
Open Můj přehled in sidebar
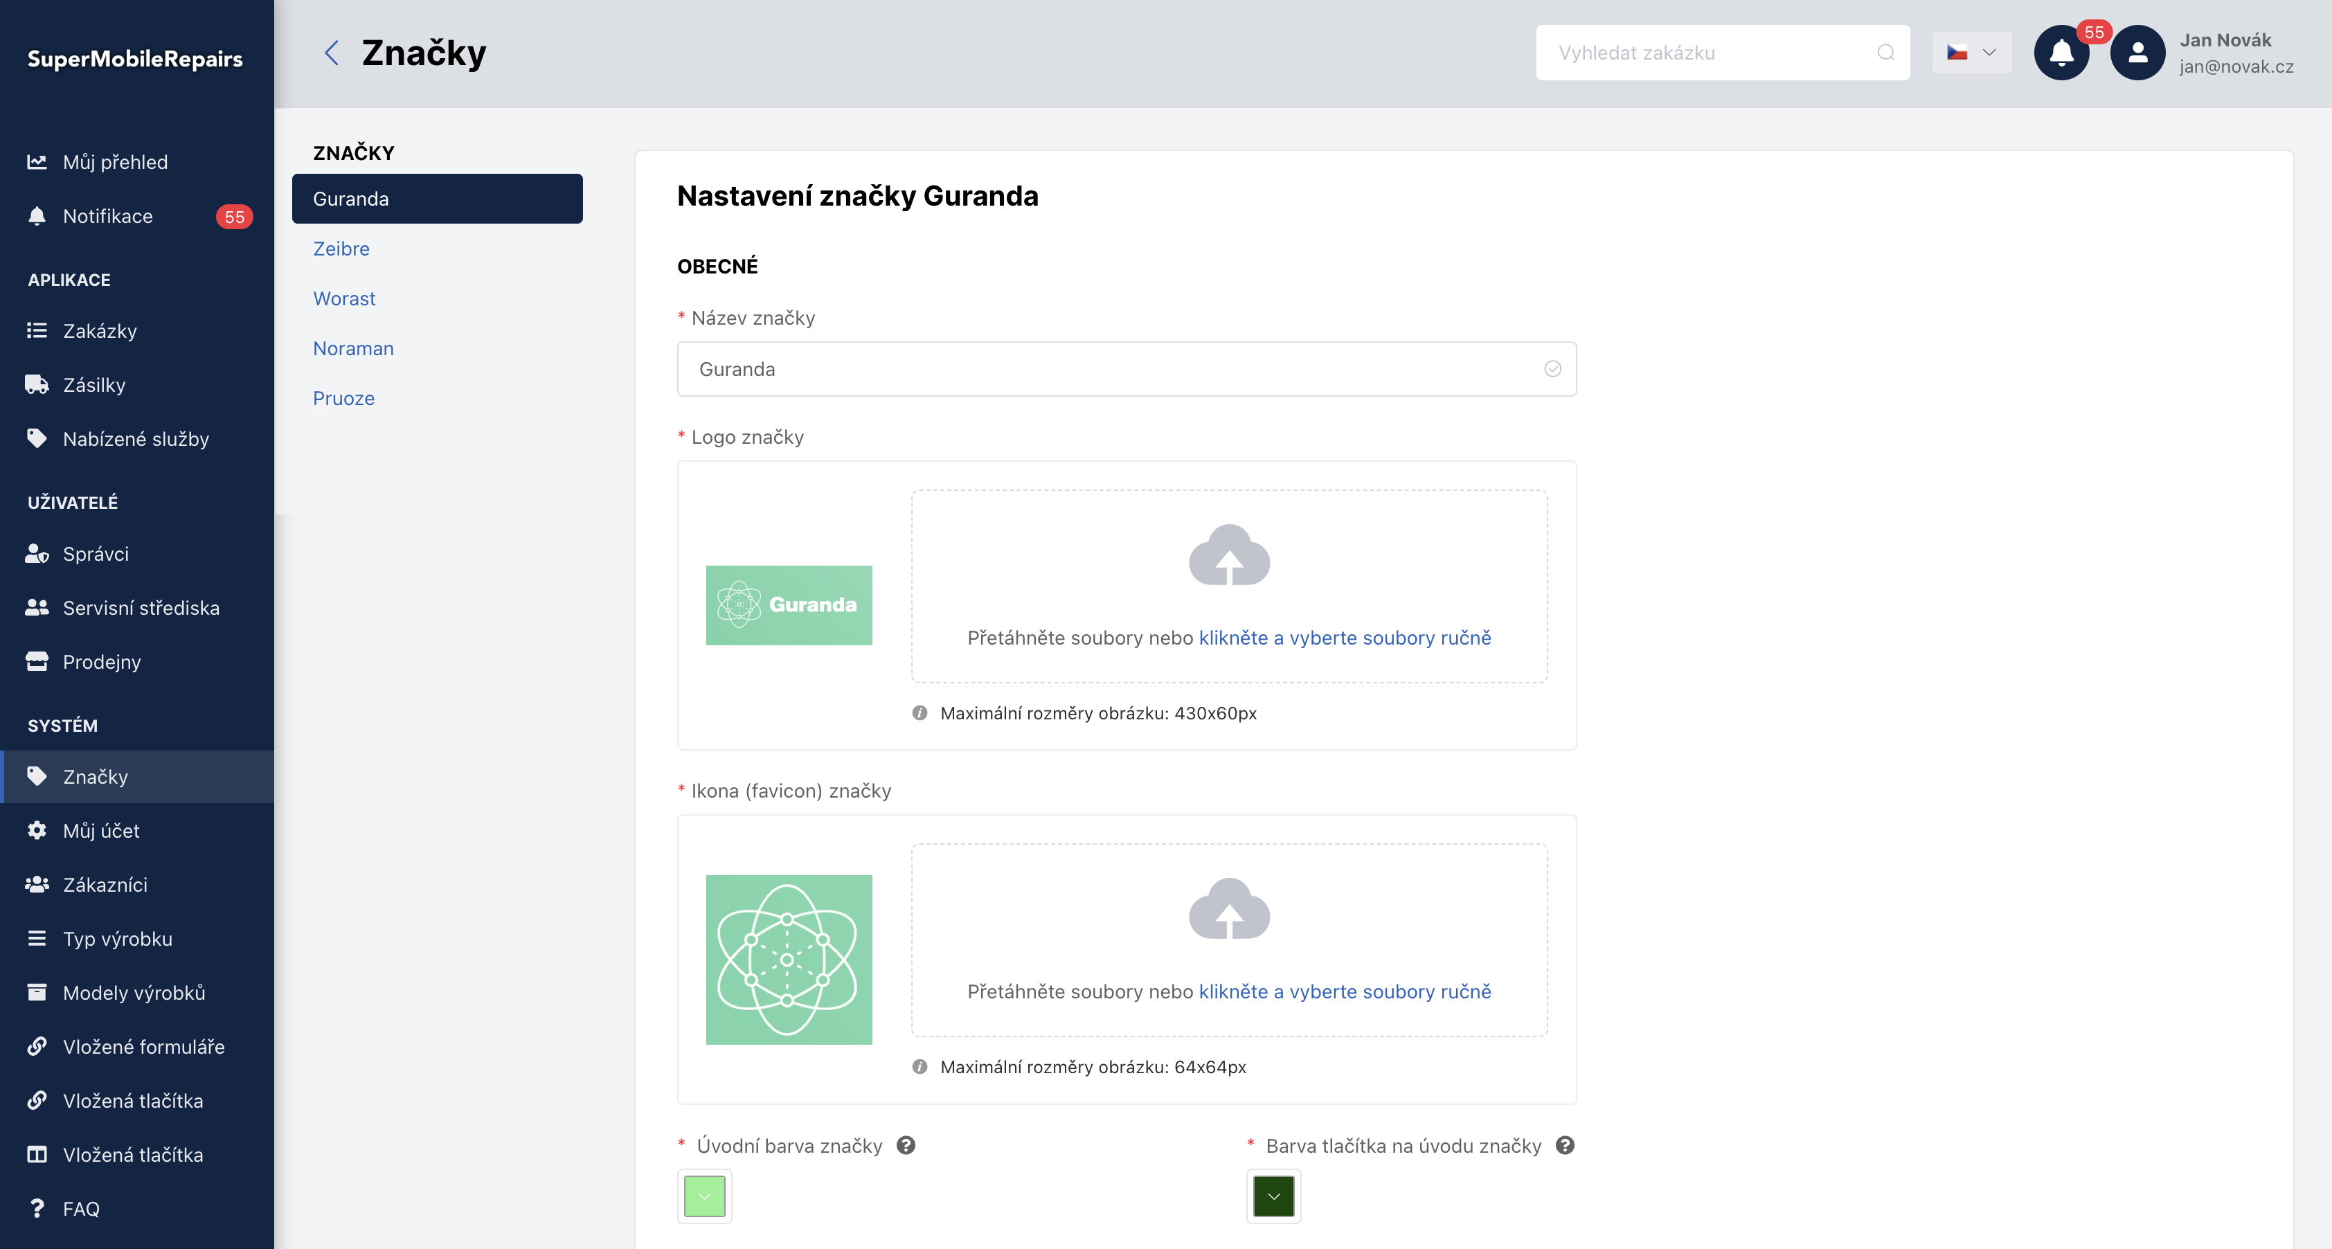(136, 162)
